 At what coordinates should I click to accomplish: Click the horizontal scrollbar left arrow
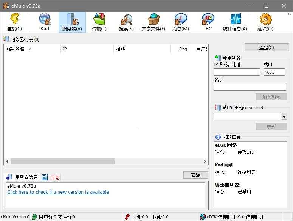click(x=7, y=161)
